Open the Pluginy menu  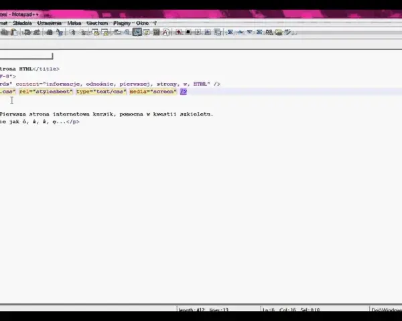pos(122,23)
